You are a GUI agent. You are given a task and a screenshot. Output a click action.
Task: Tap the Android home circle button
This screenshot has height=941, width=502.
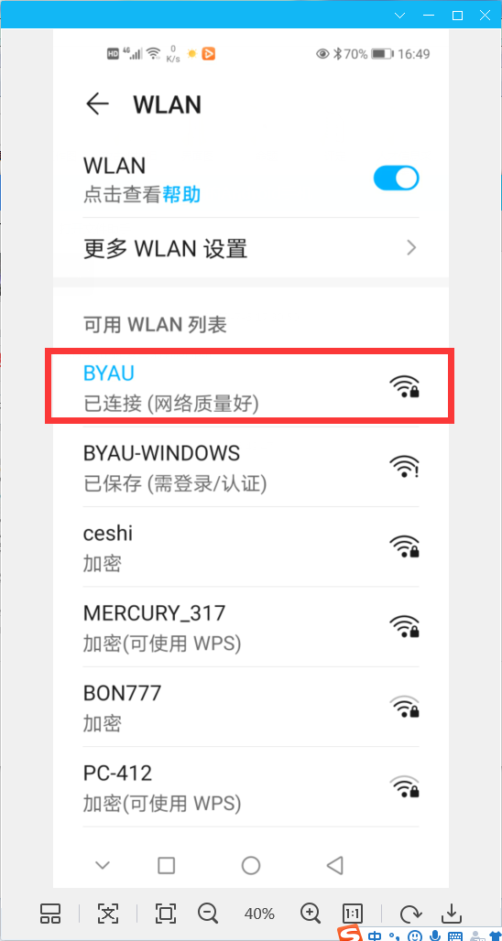click(250, 865)
